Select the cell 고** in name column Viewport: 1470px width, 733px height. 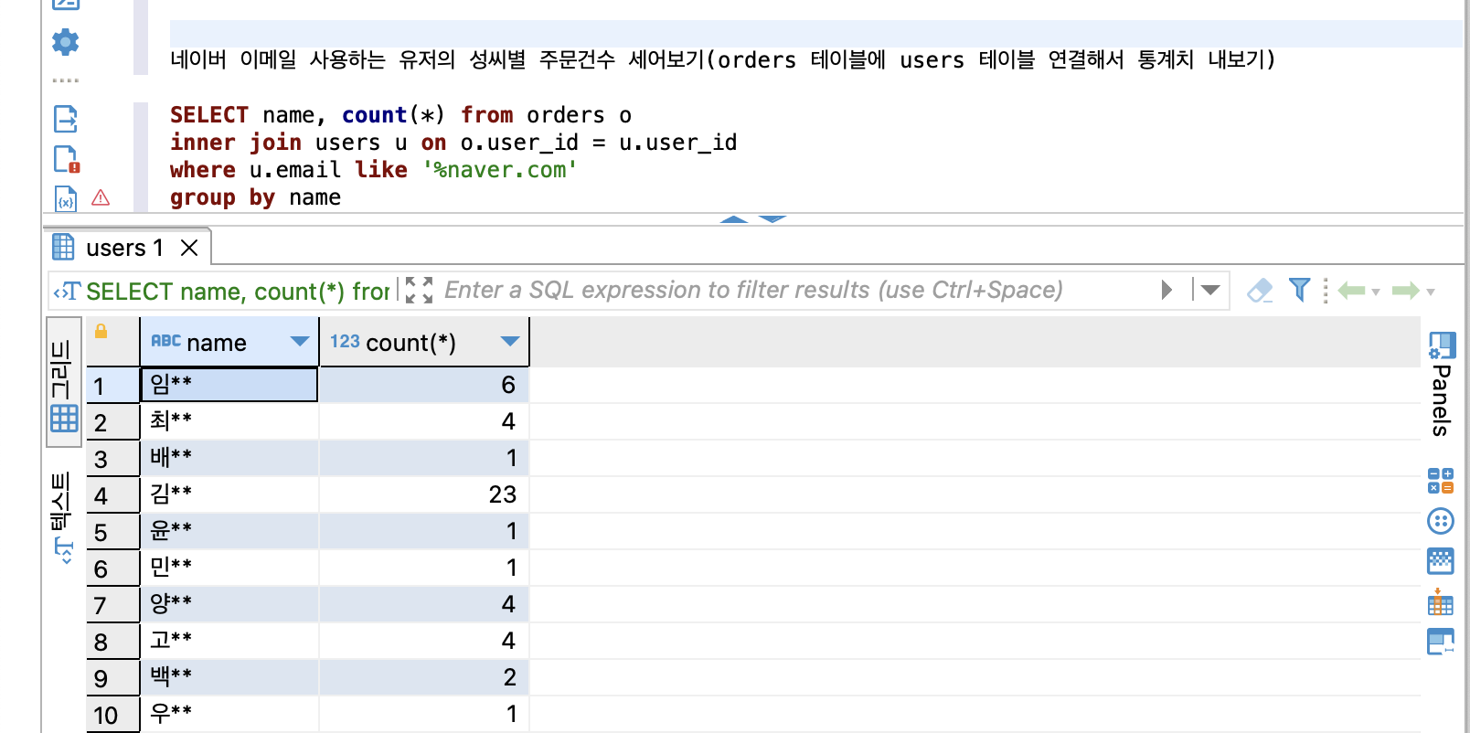229,641
